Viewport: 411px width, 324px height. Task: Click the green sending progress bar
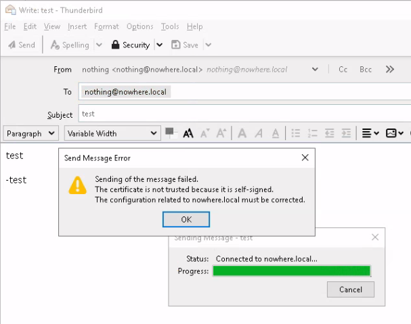click(291, 271)
